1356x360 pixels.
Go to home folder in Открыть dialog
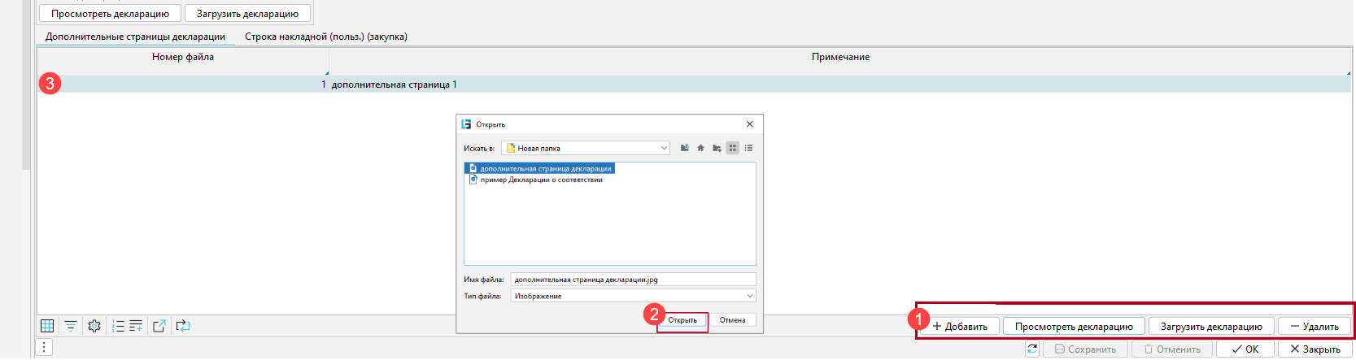[700, 148]
